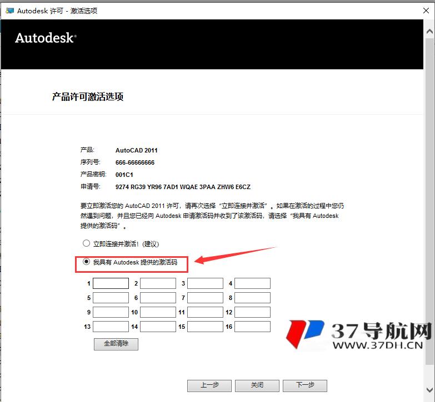Select 我具有 Autodesk 提供的激活码 radio option
Image resolution: width=435 pixels, height=402 pixels.
[x=86, y=262]
